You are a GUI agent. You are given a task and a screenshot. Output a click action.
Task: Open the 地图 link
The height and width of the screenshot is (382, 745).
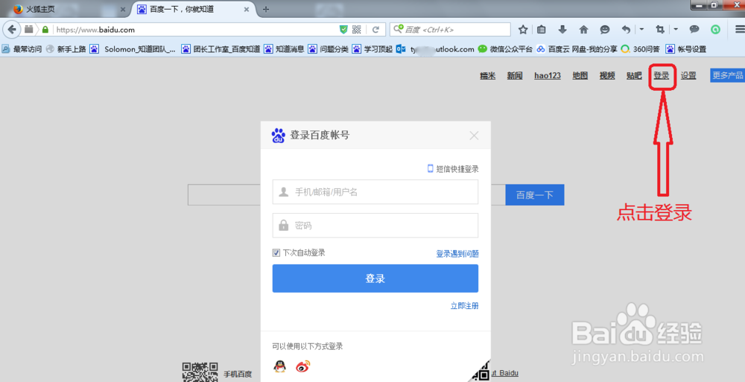click(580, 75)
